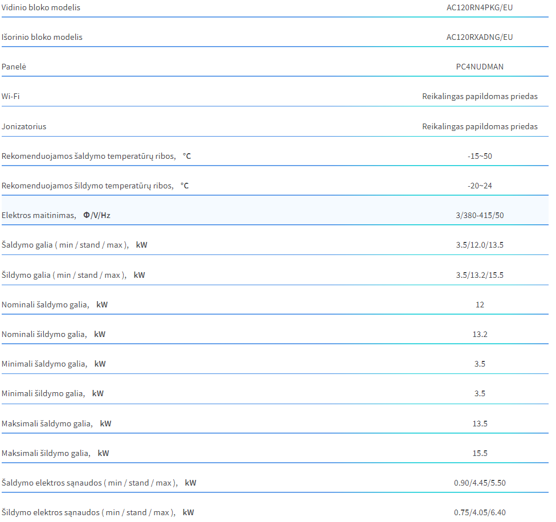Viewport: 556px width, 522px height.
Task: Click the value AC120RXADNG/EU
Action: [x=480, y=37]
